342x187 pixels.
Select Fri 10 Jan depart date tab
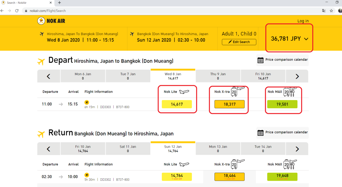click(263, 76)
